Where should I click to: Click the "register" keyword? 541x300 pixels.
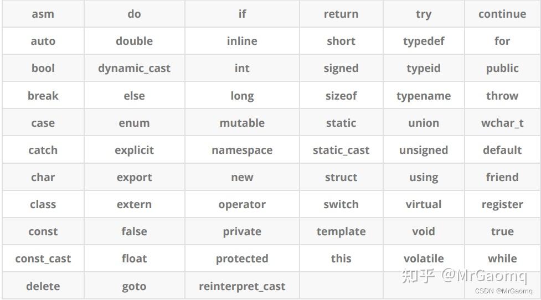point(502,204)
